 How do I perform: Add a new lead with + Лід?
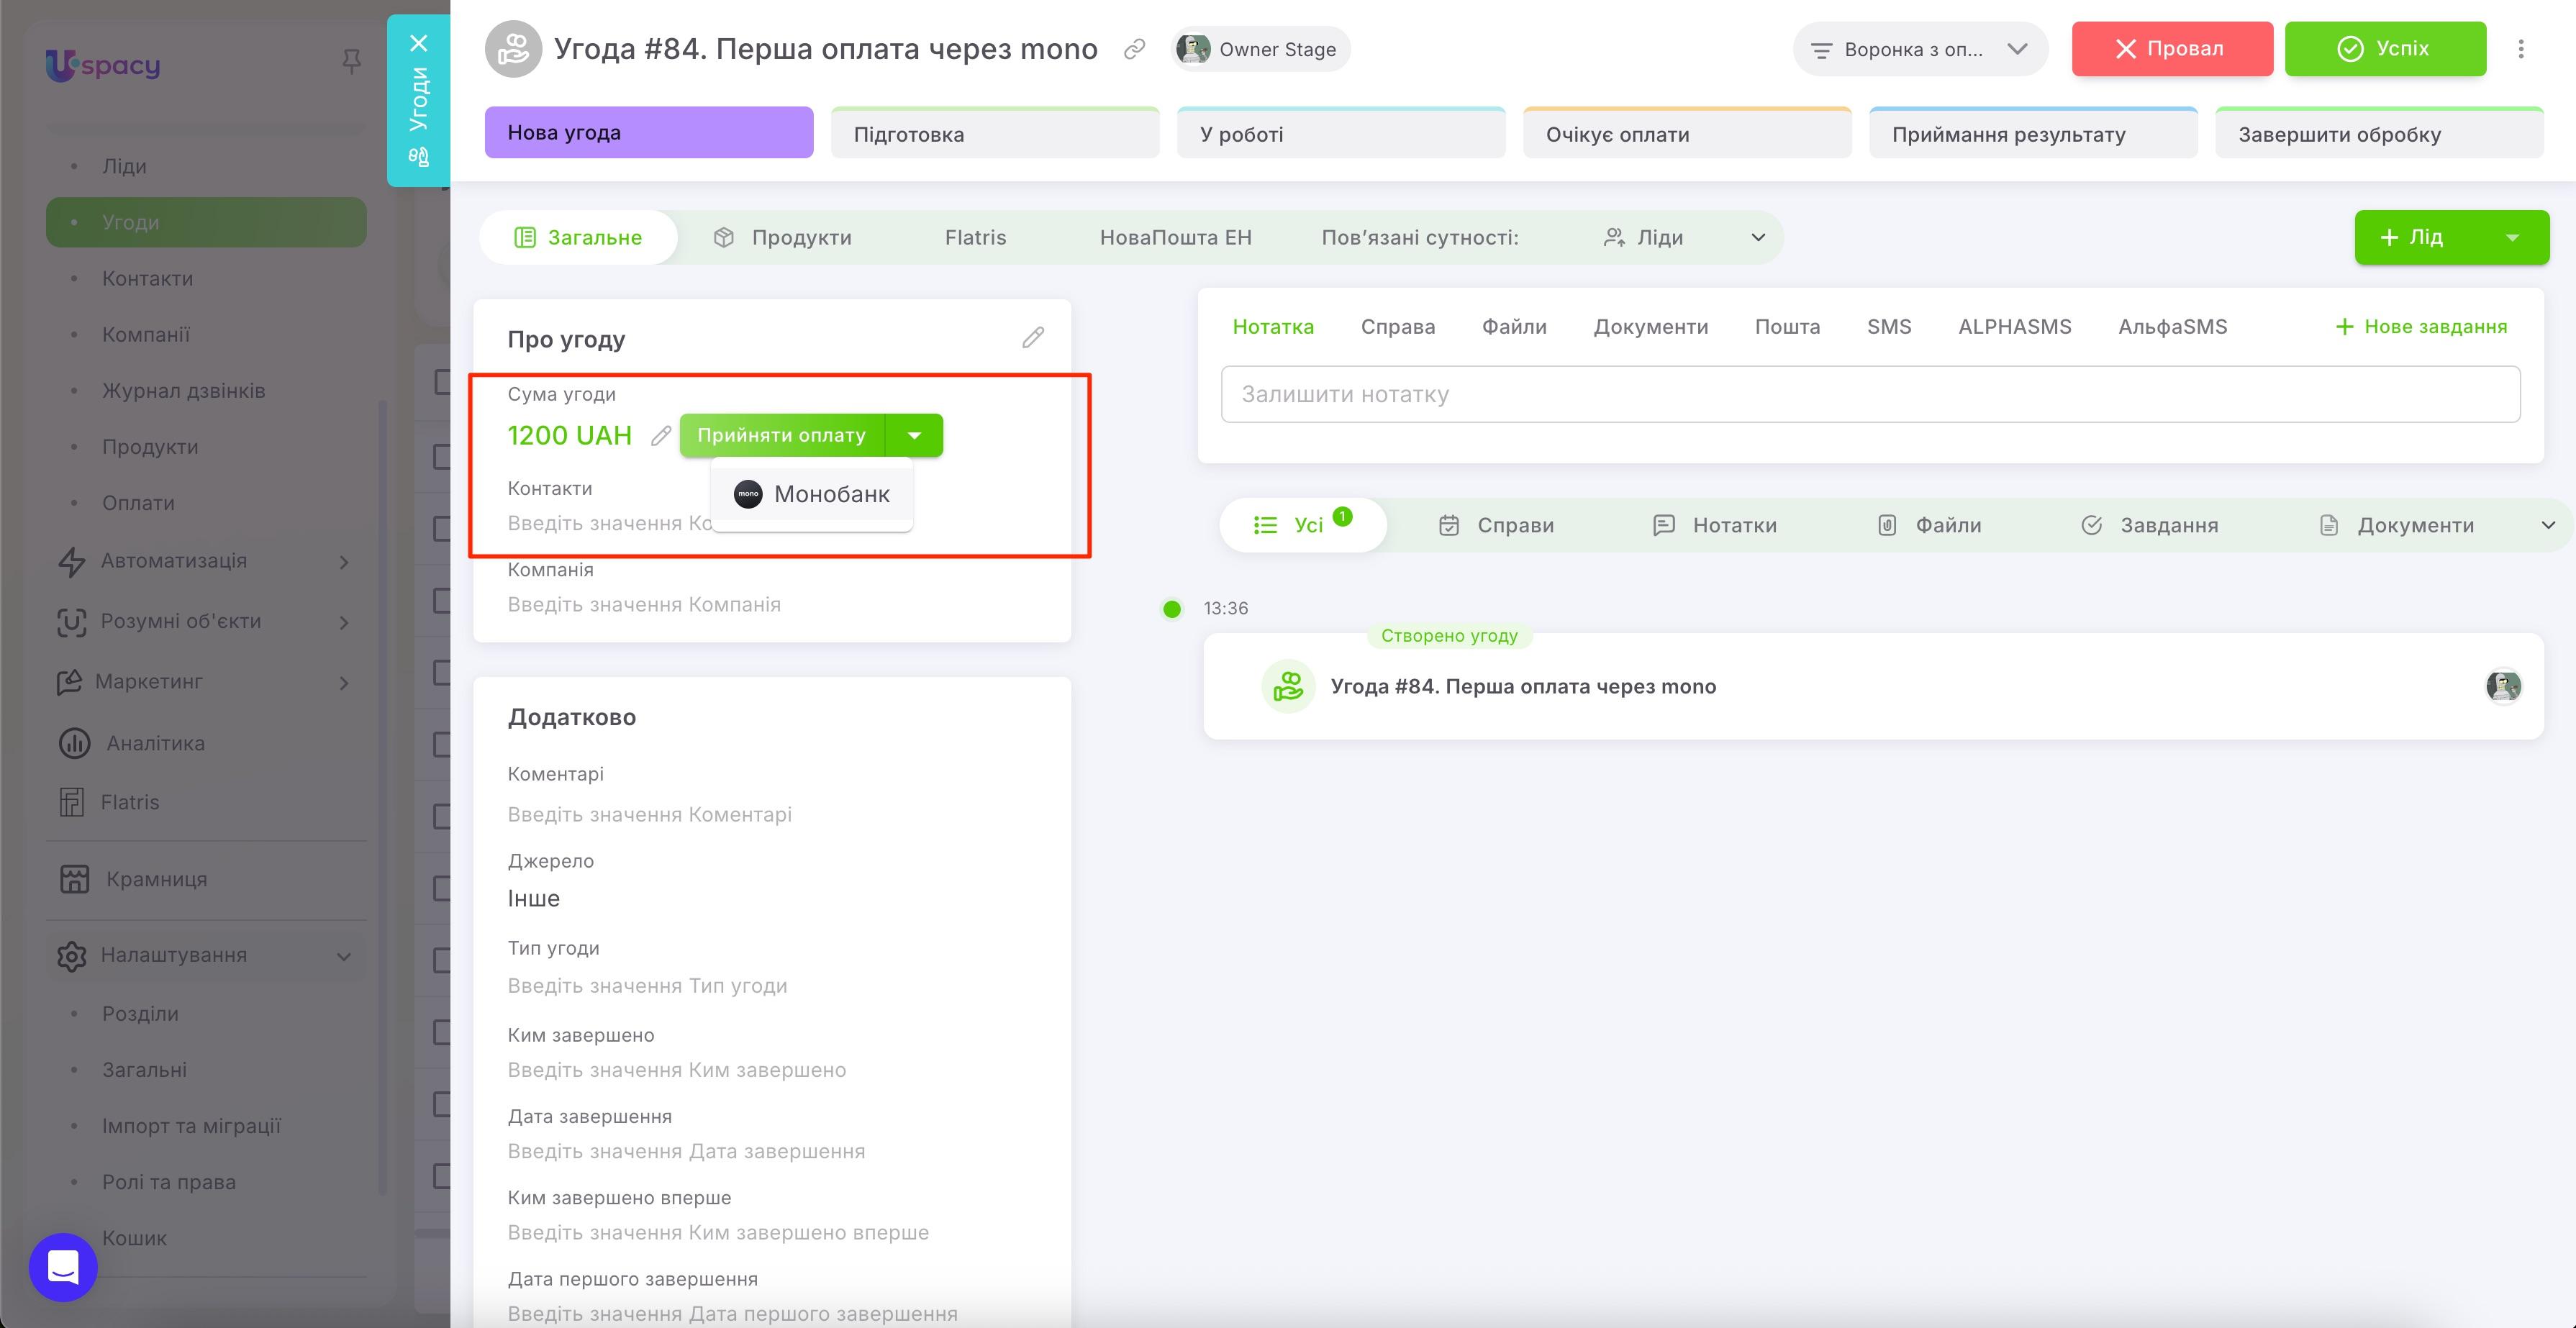(x=2414, y=237)
